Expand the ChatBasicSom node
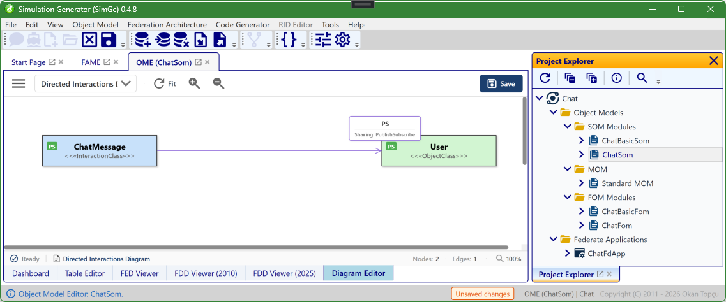Image resolution: width=726 pixels, height=302 pixels. pos(582,141)
